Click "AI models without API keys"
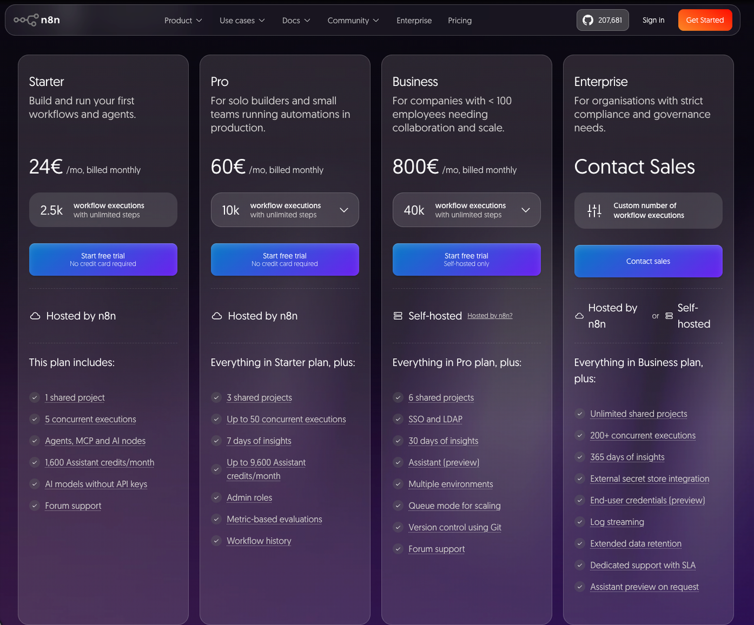The height and width of the screenshot is (625, 754). [x=96, y=484]
